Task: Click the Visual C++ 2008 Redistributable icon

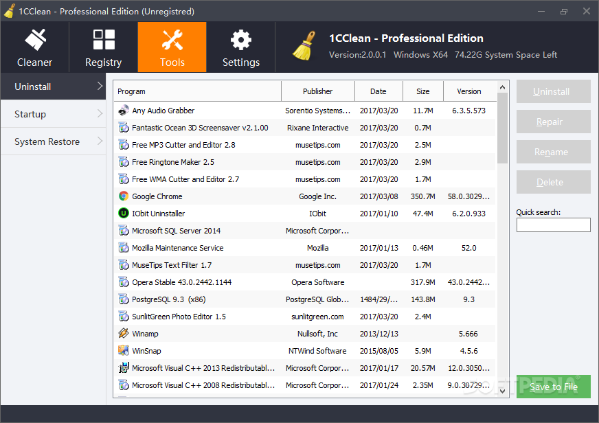Action: pyautogui.click(x=124, y=385)
